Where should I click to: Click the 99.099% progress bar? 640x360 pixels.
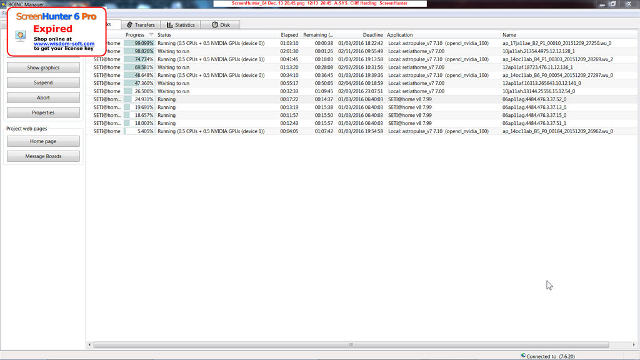coord(139,43)
